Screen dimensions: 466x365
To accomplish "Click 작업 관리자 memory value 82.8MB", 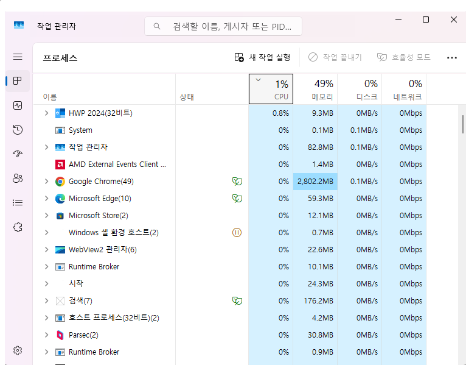I will (x=321, y=147).
